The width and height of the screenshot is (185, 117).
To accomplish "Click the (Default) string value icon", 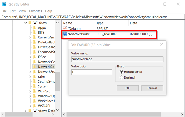I will click(65, 29).
